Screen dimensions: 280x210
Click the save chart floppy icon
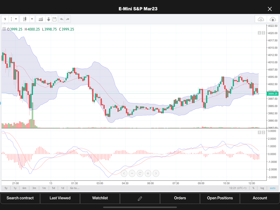coord(54,19)
